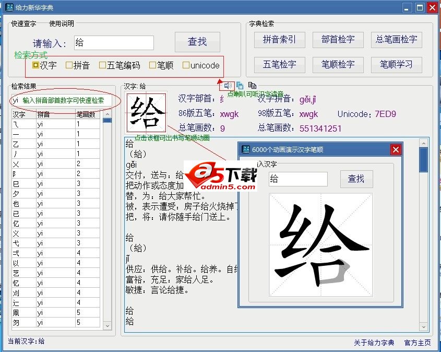This screenshot has height=352, width=441.
Task: Click results list scrollbar up arrow
Action: click(107, 114)
